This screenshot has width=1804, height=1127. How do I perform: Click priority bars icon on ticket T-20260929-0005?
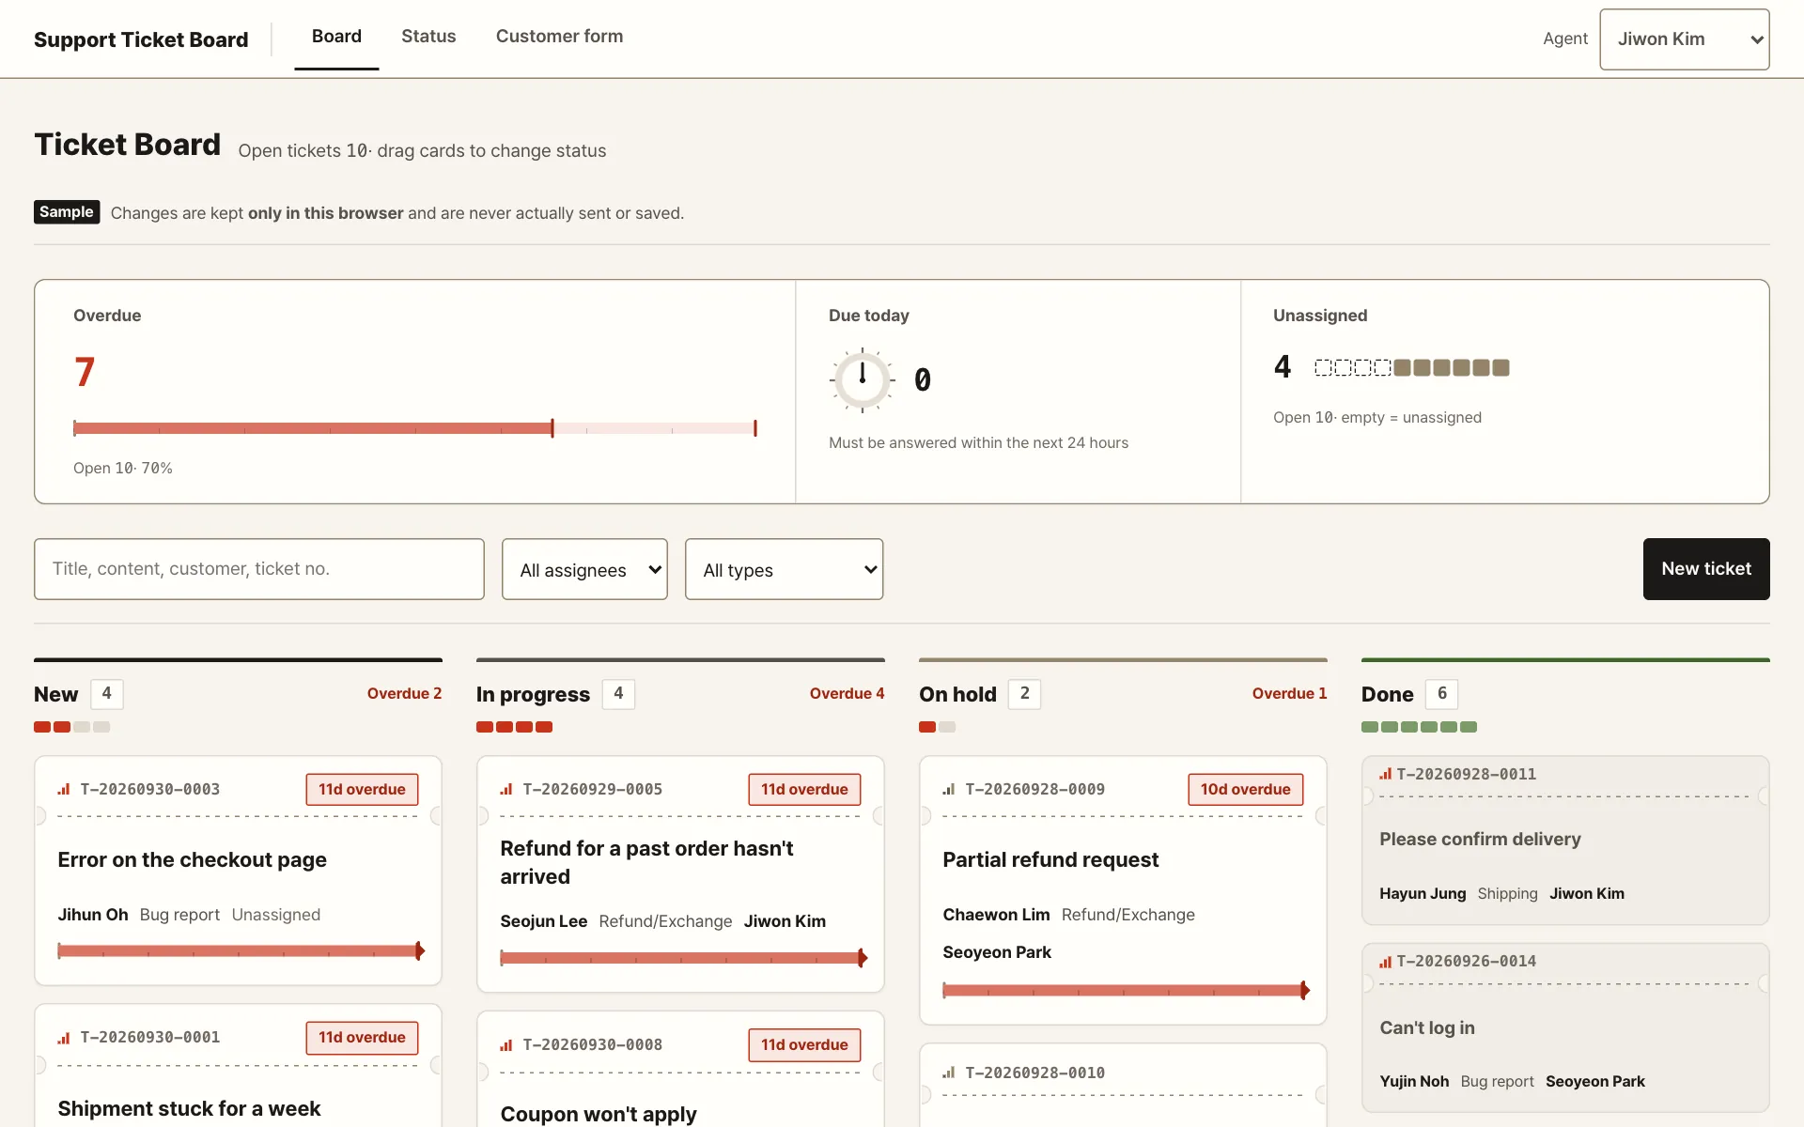click(506, 790)
